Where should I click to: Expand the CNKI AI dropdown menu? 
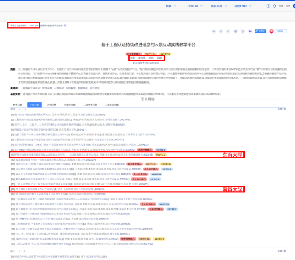click(x=195, y=6)
